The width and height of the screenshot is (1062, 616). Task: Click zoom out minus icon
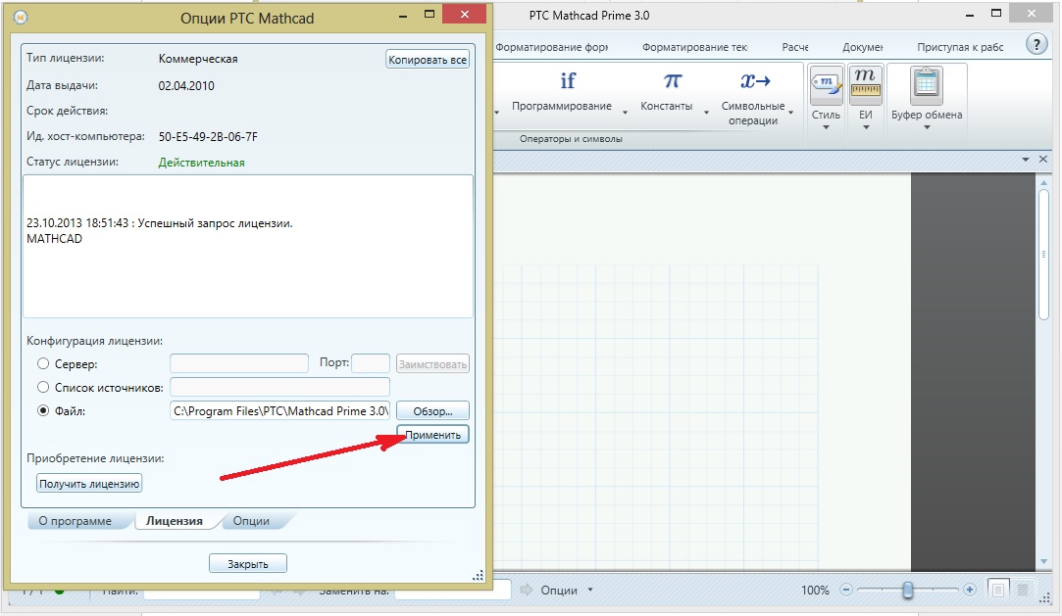coord(846,590)
